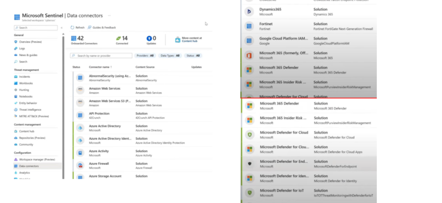Click the Analytics flask icon

[x=16, y=173]
